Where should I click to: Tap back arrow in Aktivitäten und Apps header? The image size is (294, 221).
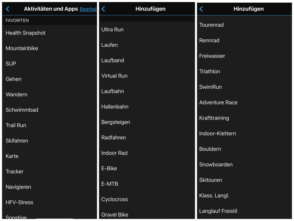click(x=8, y=9)
